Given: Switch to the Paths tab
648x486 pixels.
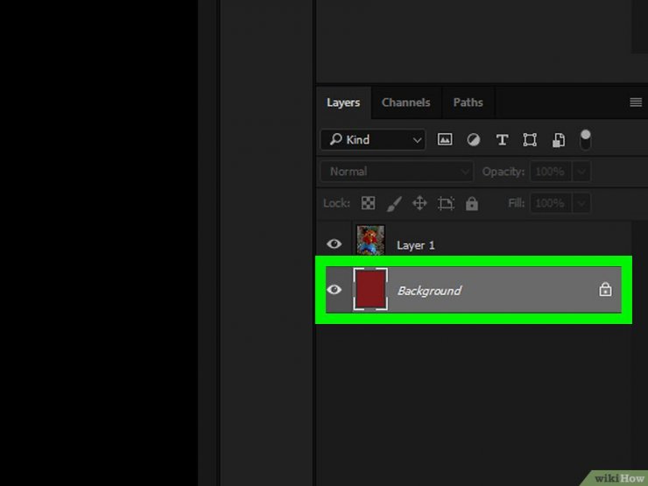Looking at the screenshot, I should coord(468,102).
